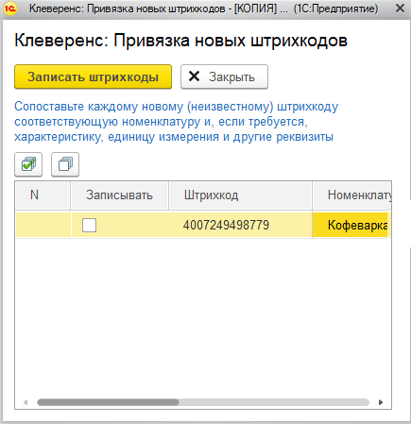The height and width of the screenshot is (424, 411).
Task: Click the scroll left arrow
Action: [26, 402]
